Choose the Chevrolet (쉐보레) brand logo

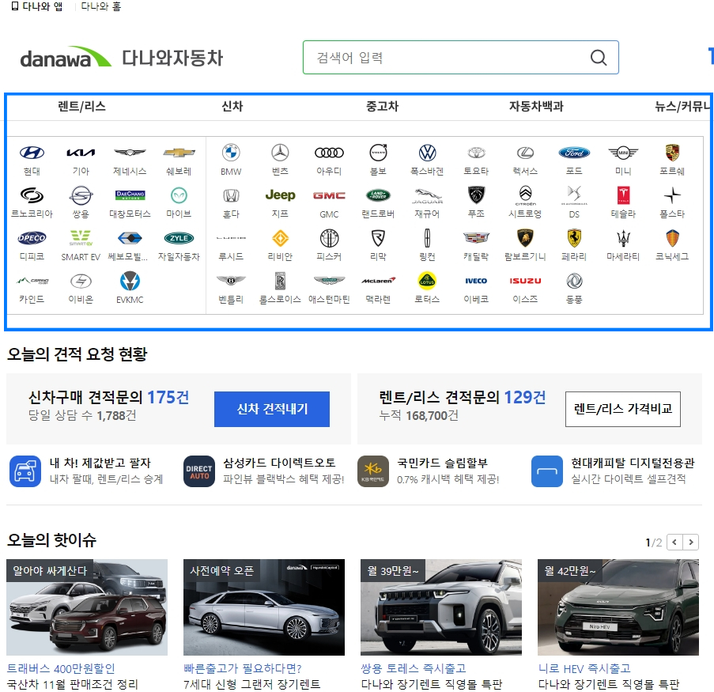(179, 153)
